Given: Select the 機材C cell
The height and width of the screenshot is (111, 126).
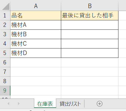Looking at the screenshot, I should (36, 44).
